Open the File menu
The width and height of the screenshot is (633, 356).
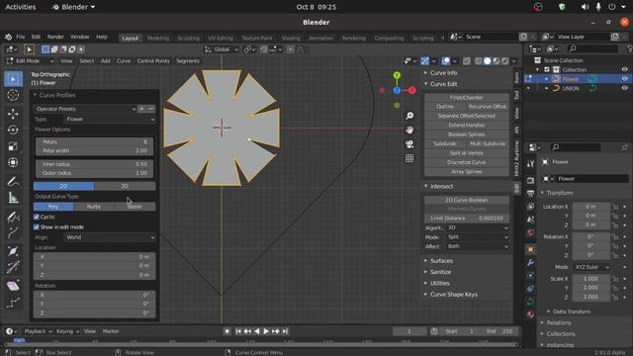click(x=21, y=37)
